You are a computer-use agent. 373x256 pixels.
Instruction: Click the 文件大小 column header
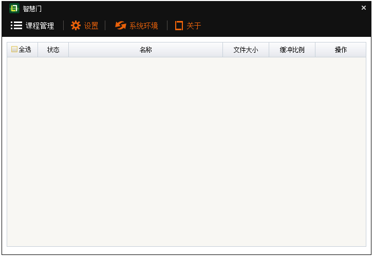tap(246, 50)
